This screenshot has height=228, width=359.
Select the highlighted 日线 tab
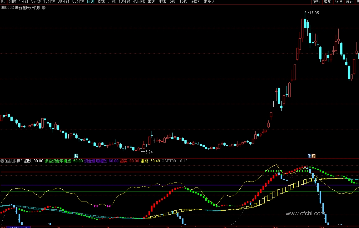tap(91, 2)
